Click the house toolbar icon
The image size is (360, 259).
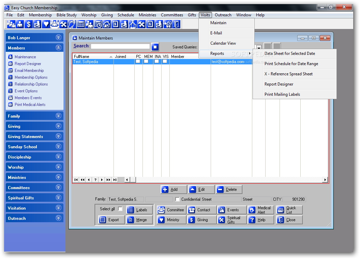pyautogui.click(x=107, y=24)
